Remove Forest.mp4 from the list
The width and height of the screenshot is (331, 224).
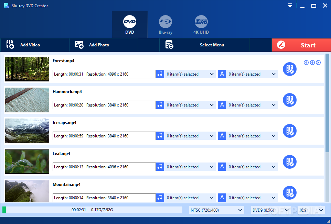[x=318, y=63]
